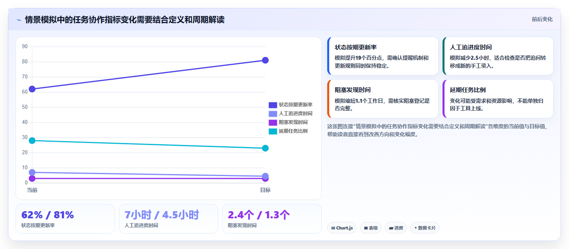Click the icon inside the Chart.js tag
This screenshot has height=249, width=569.
(x=333, y=228)
